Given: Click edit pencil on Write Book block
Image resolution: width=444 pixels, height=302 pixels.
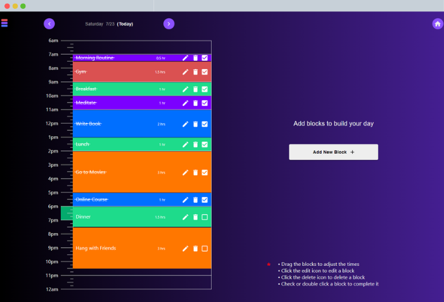Looking at the screenshot, I should click(185, 124).
